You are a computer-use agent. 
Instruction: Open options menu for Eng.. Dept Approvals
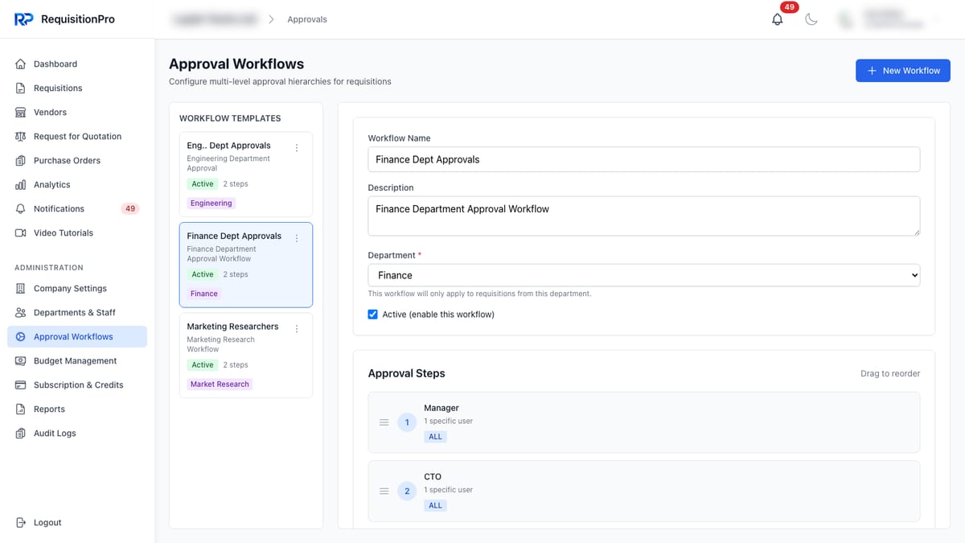pos(297,148)
